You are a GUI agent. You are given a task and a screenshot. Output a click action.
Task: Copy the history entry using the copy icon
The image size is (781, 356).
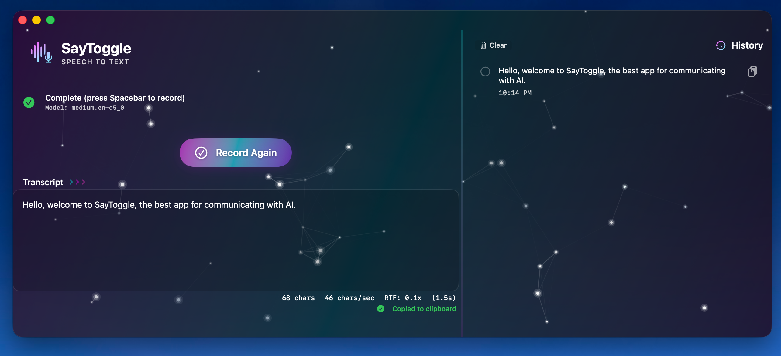tap(752, 71)
